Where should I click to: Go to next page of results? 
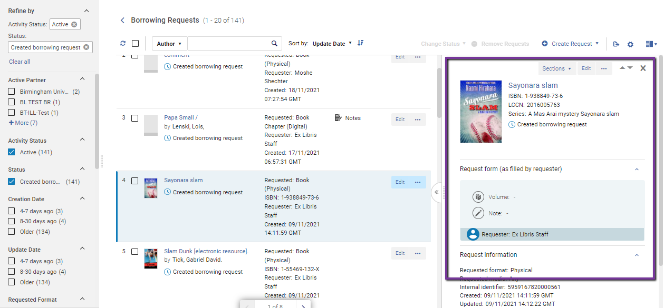coord(303,306)
